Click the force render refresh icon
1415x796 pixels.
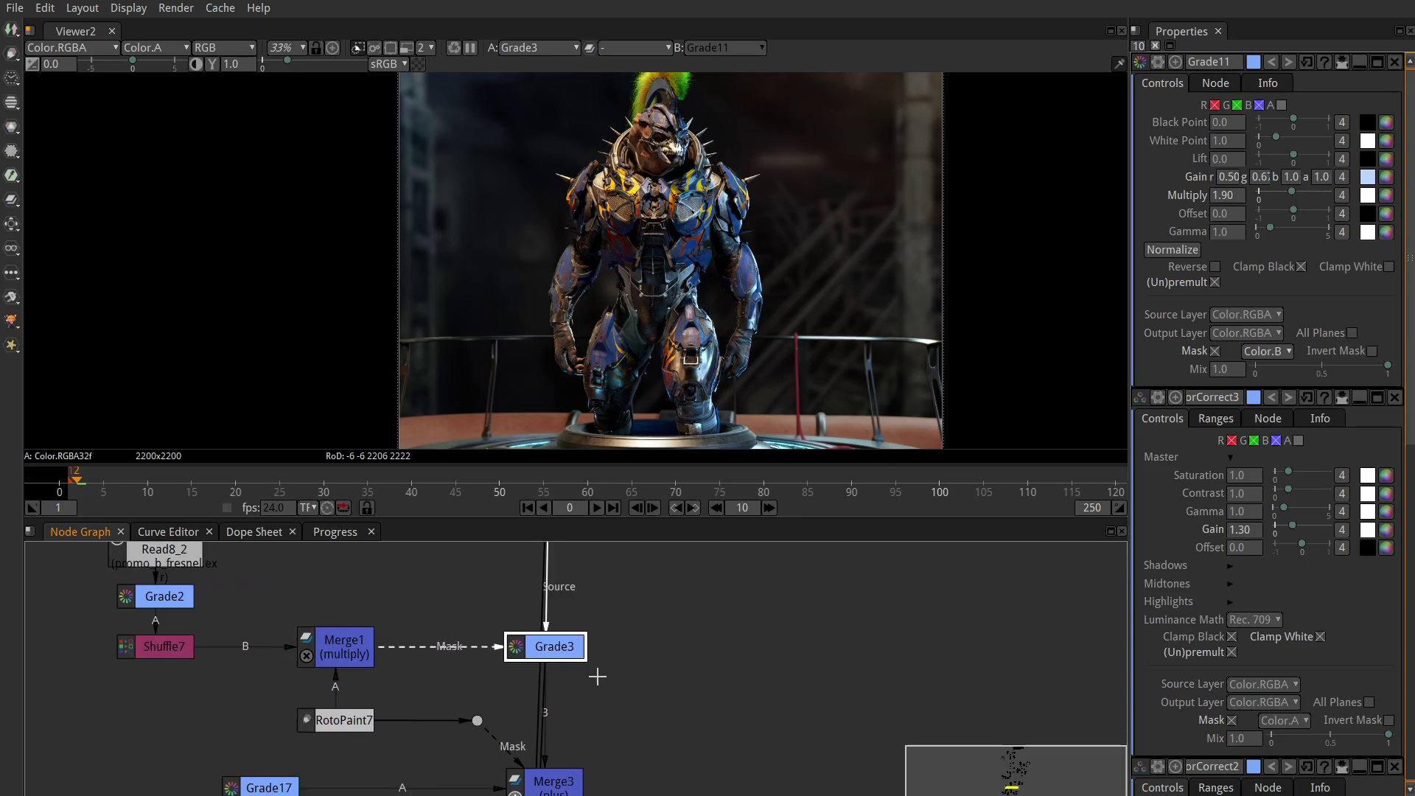(454, 48)
